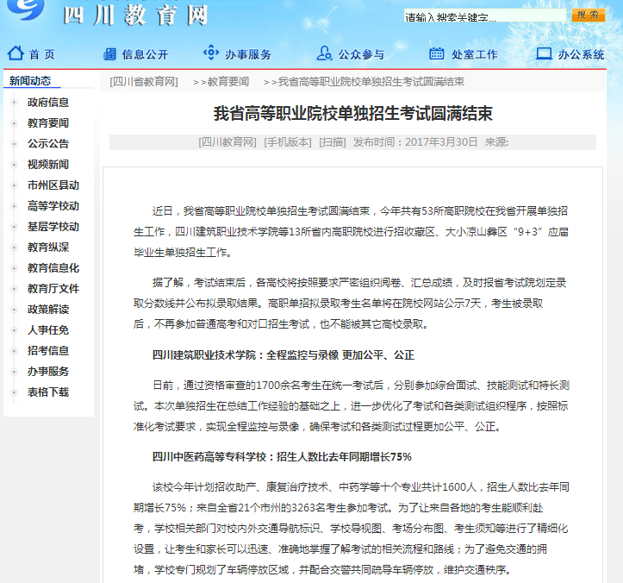Go to 高等学校动 sidebar section
The image size is (623, 583).
pos(53,206)
